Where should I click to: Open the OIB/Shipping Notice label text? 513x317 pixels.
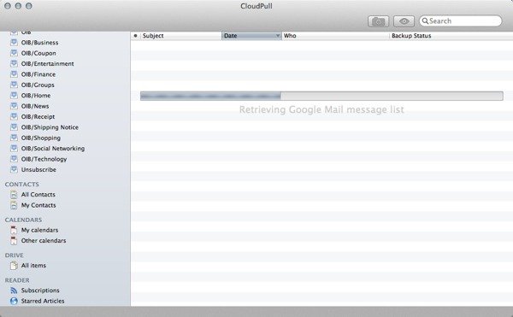point(50,127)
